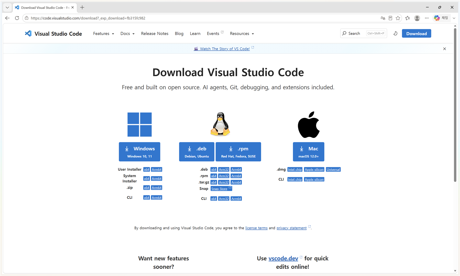Download the Mac macOS 12.0+ build
Viewport: 460px width, 276px height.
pos(309,152)
